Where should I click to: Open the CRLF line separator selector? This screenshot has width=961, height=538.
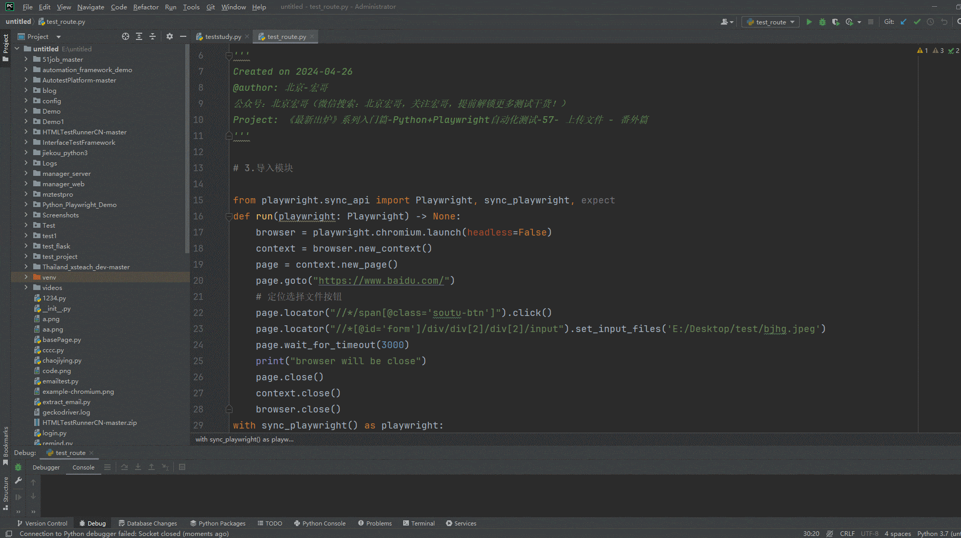click(x=847, y=534)
